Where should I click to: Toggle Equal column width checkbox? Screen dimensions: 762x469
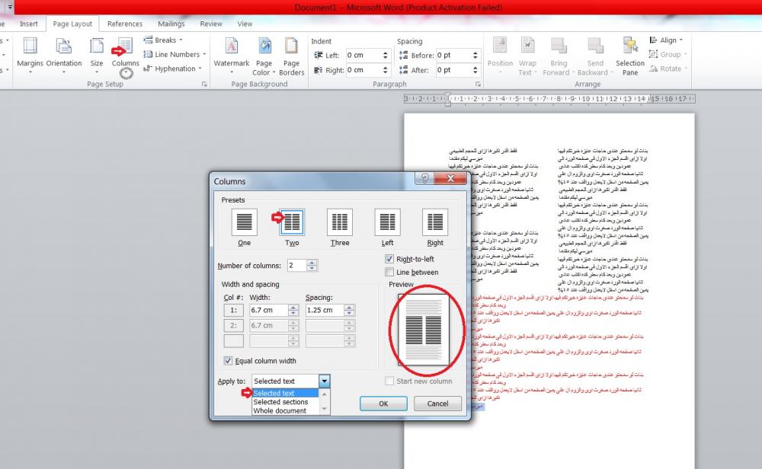[x=229, y=361]
